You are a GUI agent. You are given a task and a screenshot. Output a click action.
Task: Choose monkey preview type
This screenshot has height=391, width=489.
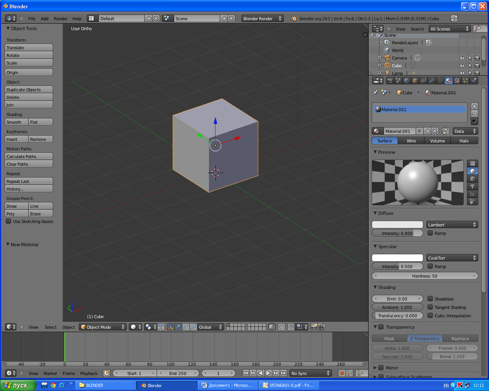click(x=473, y=186)
